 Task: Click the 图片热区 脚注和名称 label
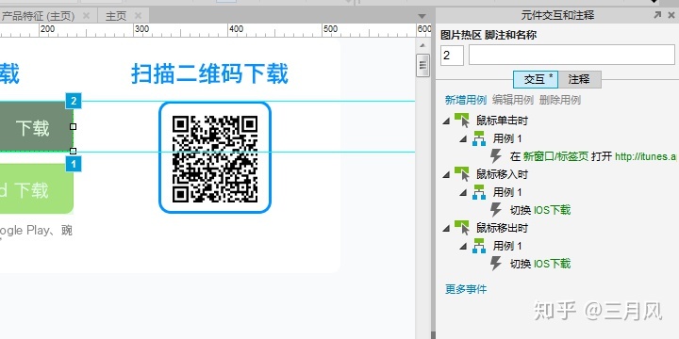[489, 35]
